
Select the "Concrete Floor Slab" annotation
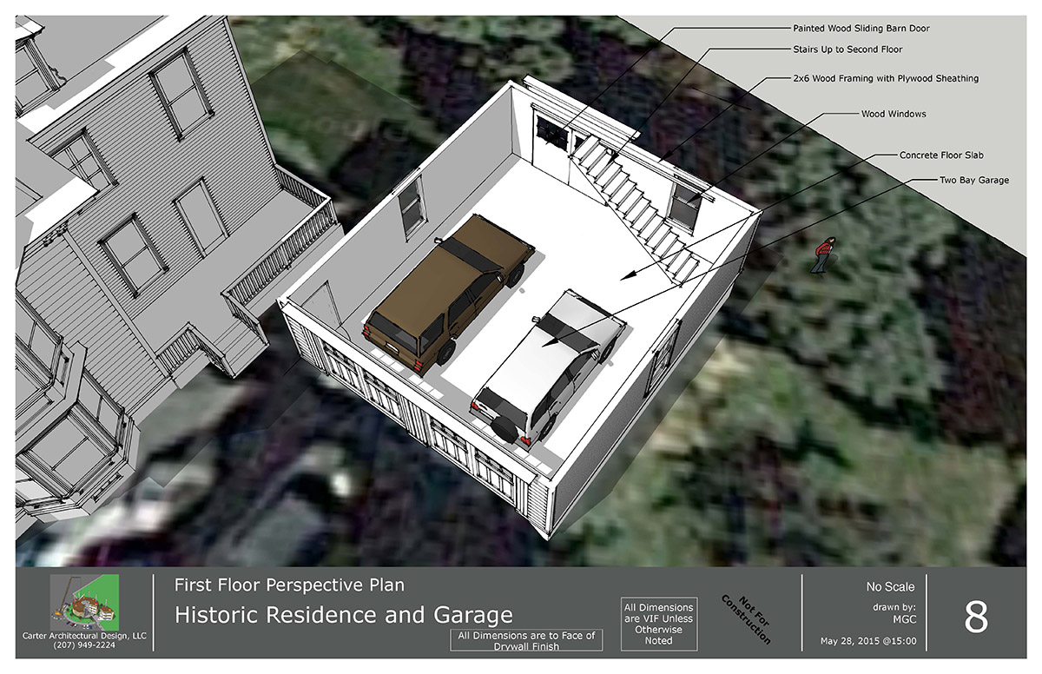coord(941,155)
